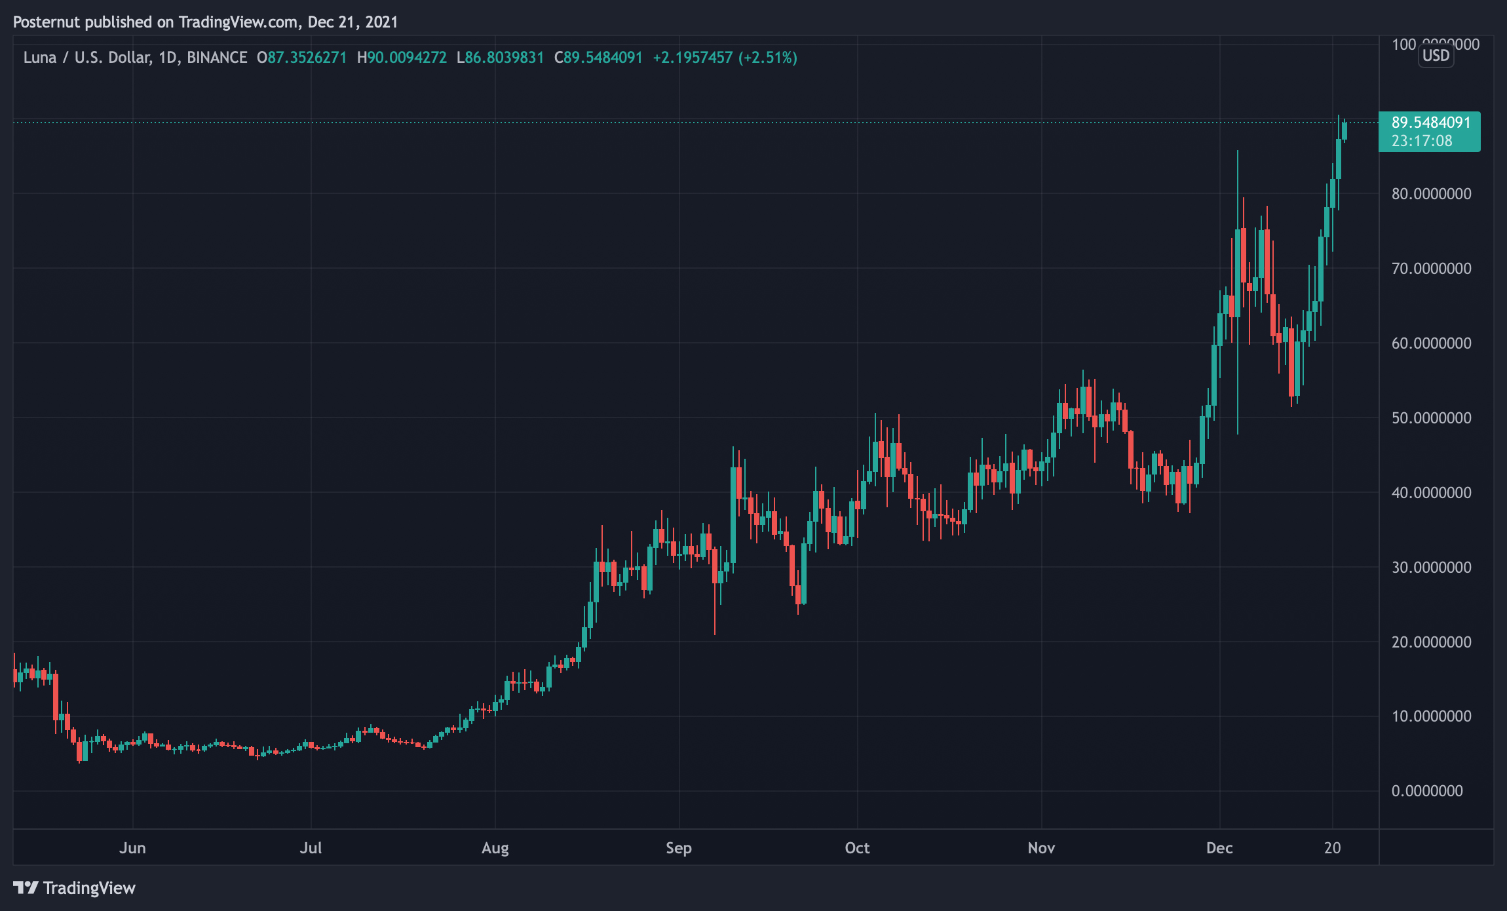1507x911 pixels.
Task: Click the 20 date label on time axis
Action: coord(1332,848)
